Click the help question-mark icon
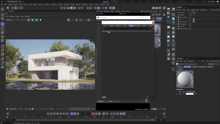 (x=168, y=59)
